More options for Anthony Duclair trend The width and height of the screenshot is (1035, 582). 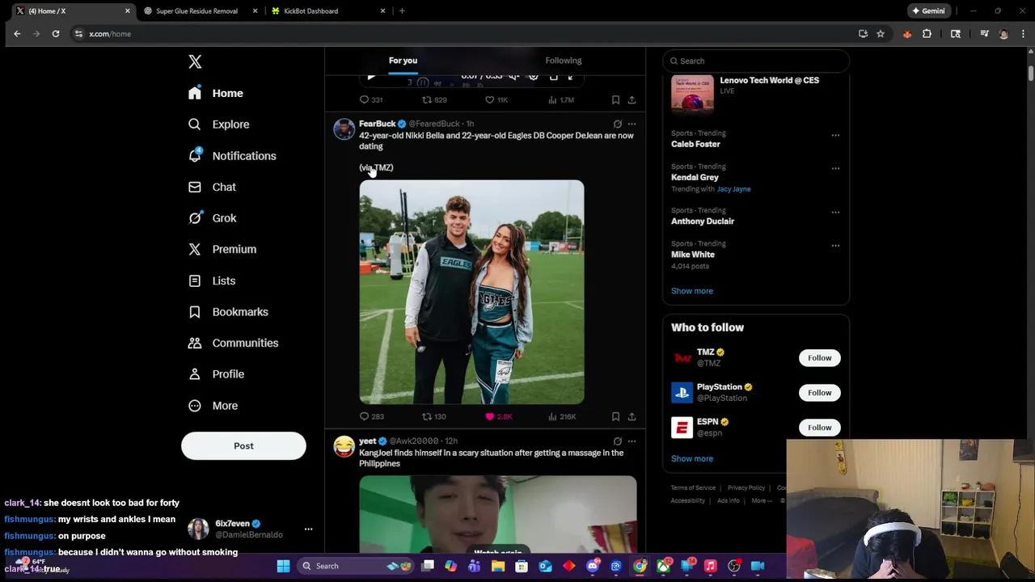pos(835,212)
